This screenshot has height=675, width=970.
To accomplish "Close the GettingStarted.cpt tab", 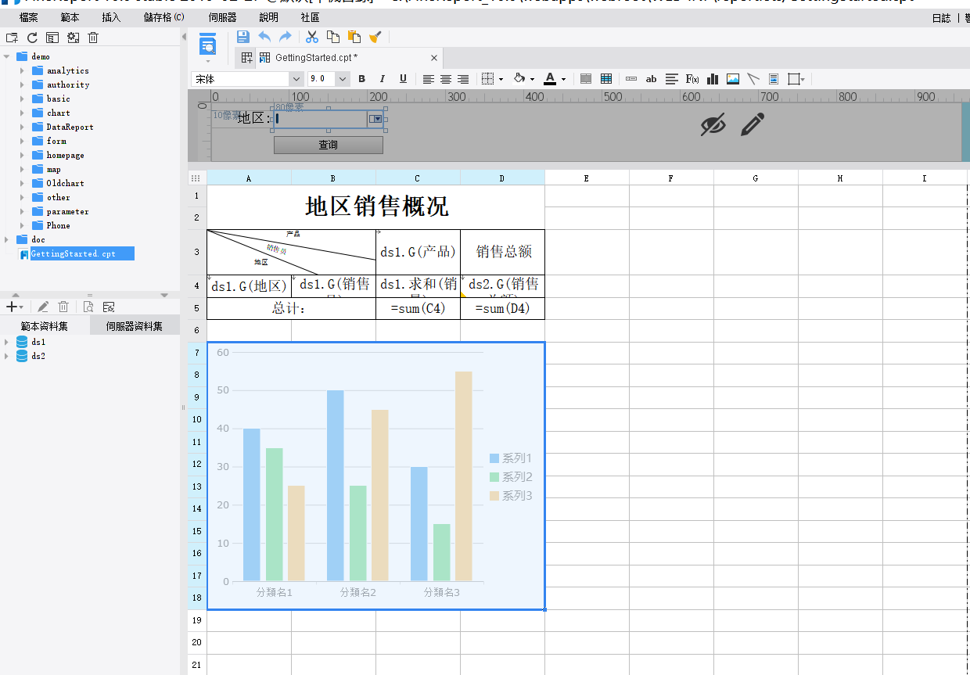I will pyautogui.click(x=434, y=58).
